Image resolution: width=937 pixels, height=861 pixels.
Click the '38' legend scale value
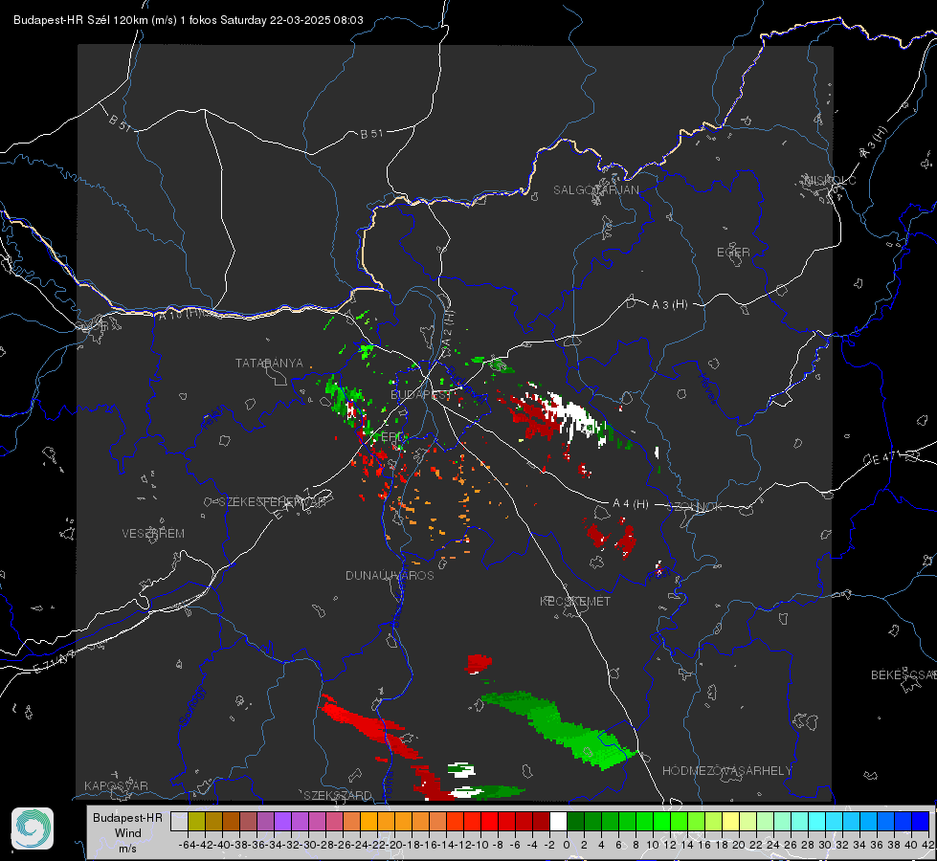tap(893, 845)
